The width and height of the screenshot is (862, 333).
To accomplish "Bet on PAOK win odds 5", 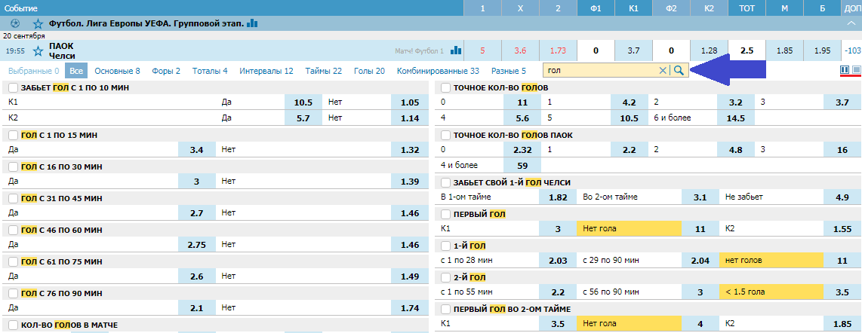I will [x=482, y=50].
